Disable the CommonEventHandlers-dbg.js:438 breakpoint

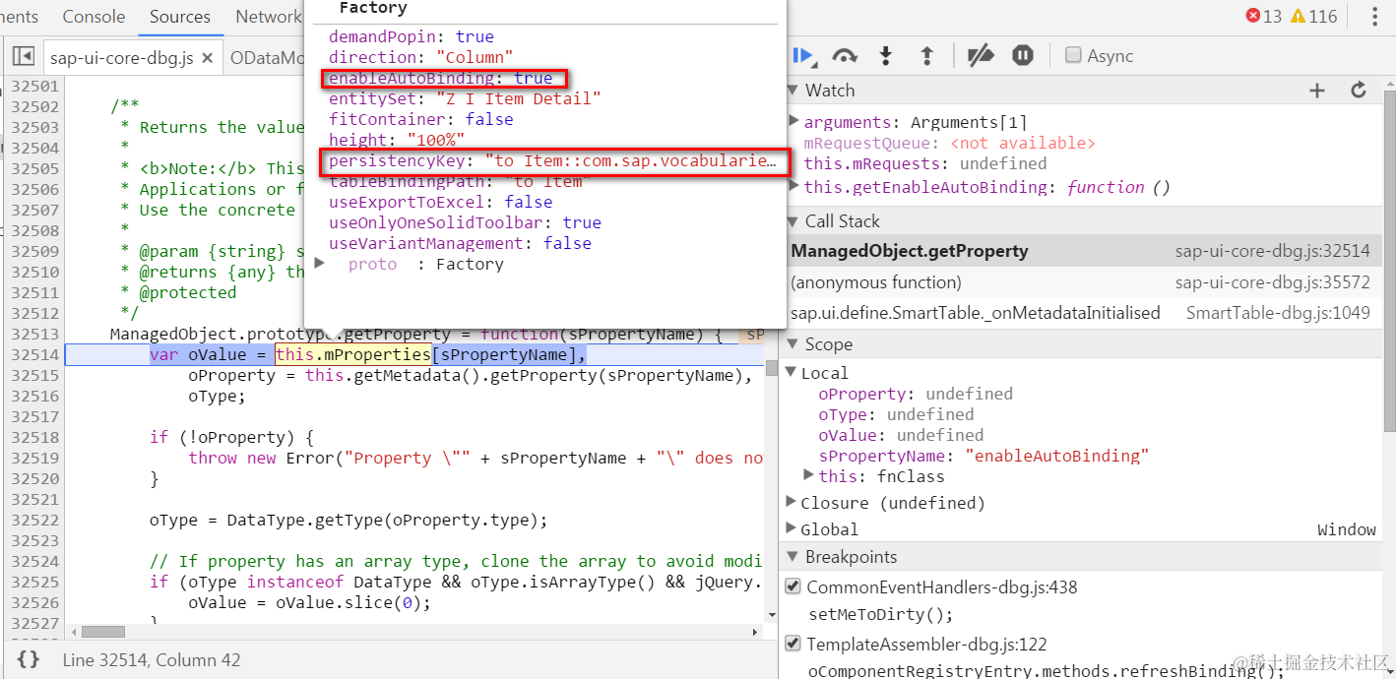[x=793, y=587]
